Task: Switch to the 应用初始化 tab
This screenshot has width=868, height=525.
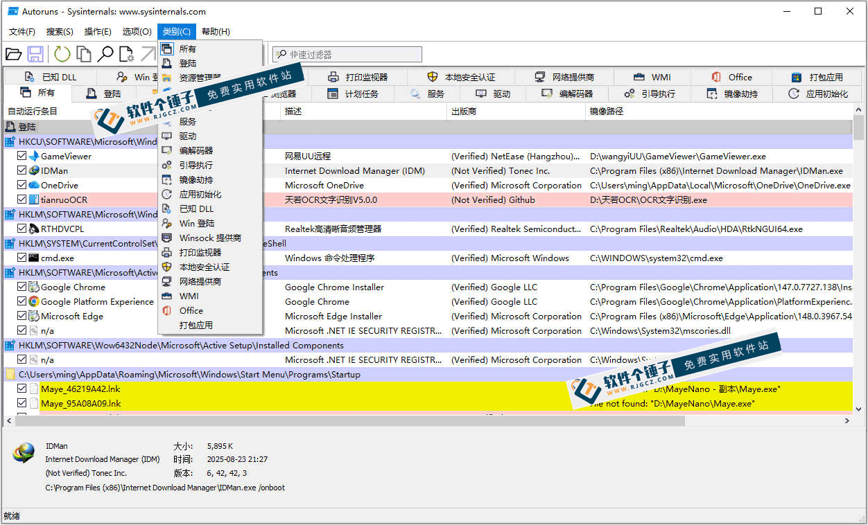Action: (x=818, y=94)
